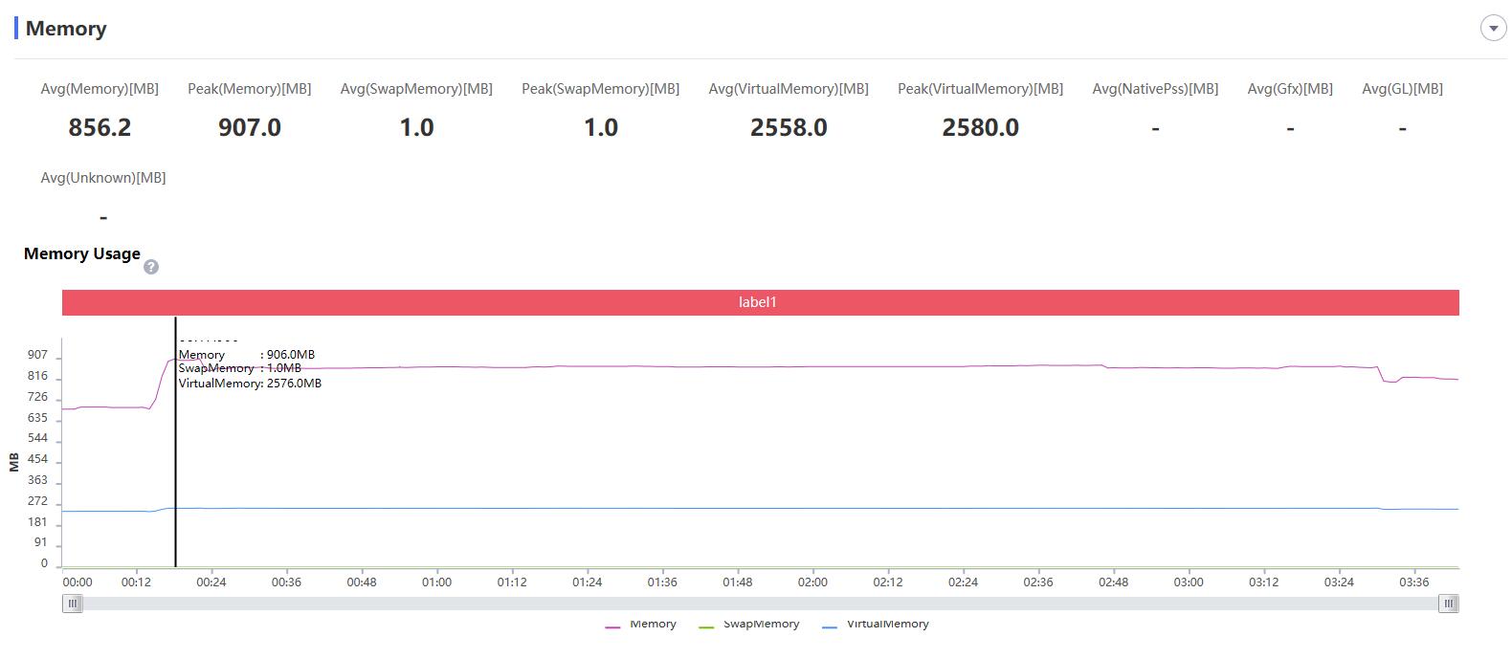
Task: Toggle the Memory series legend label
Action: (x=653, y=625)
